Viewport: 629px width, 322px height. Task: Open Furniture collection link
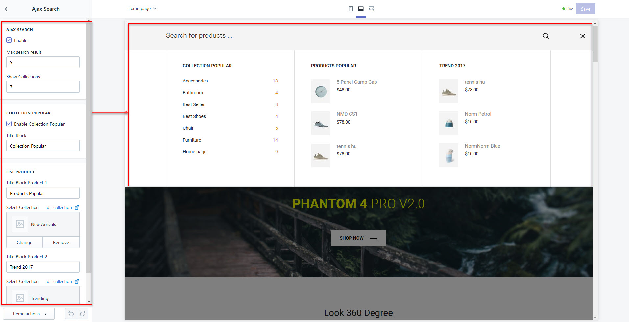[192, 140]
